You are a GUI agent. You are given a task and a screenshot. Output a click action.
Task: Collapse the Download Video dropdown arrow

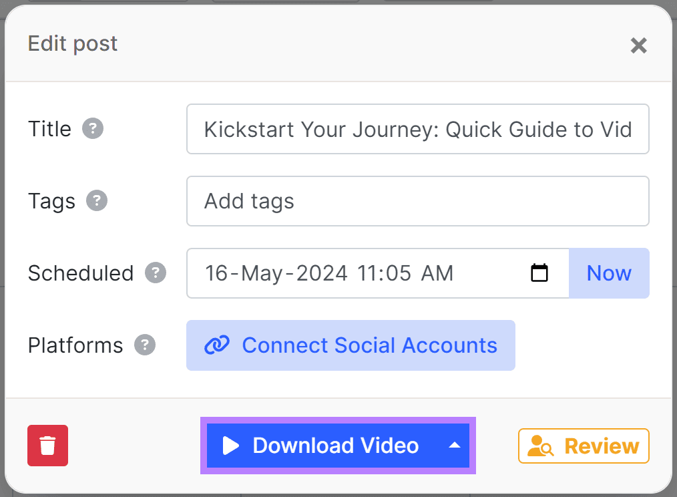(453, 446)
